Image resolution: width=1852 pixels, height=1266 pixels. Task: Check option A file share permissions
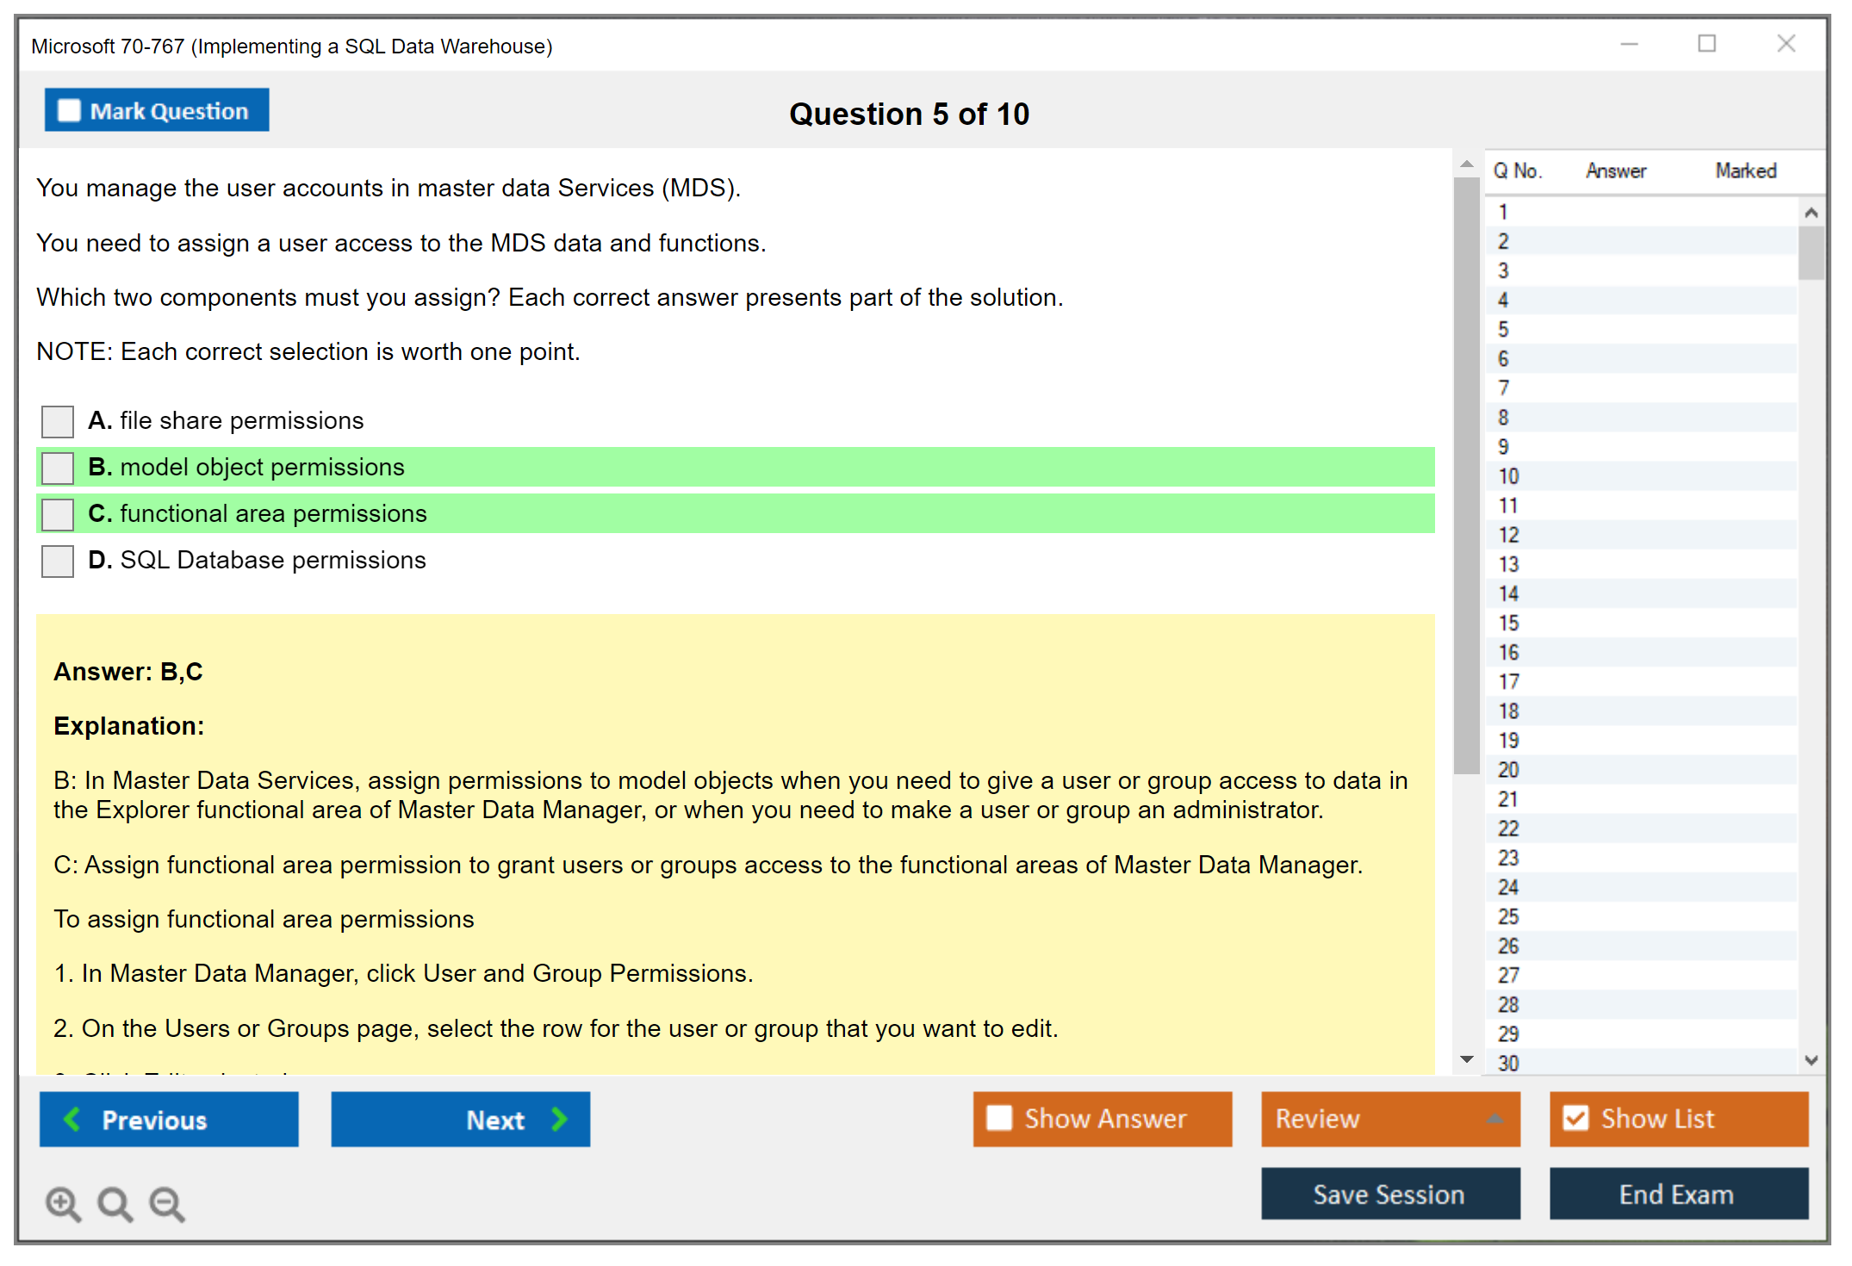(x=58, y=422)
